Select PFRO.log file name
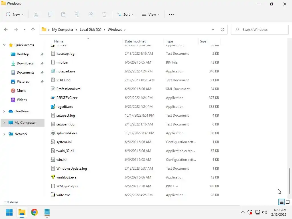 click(63, 80)
